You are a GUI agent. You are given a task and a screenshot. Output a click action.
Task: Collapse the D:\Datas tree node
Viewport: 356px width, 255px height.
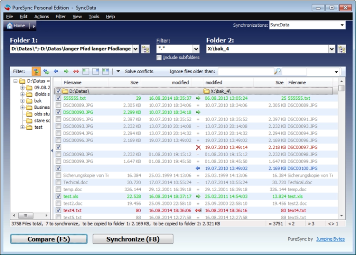click(16, 81)
